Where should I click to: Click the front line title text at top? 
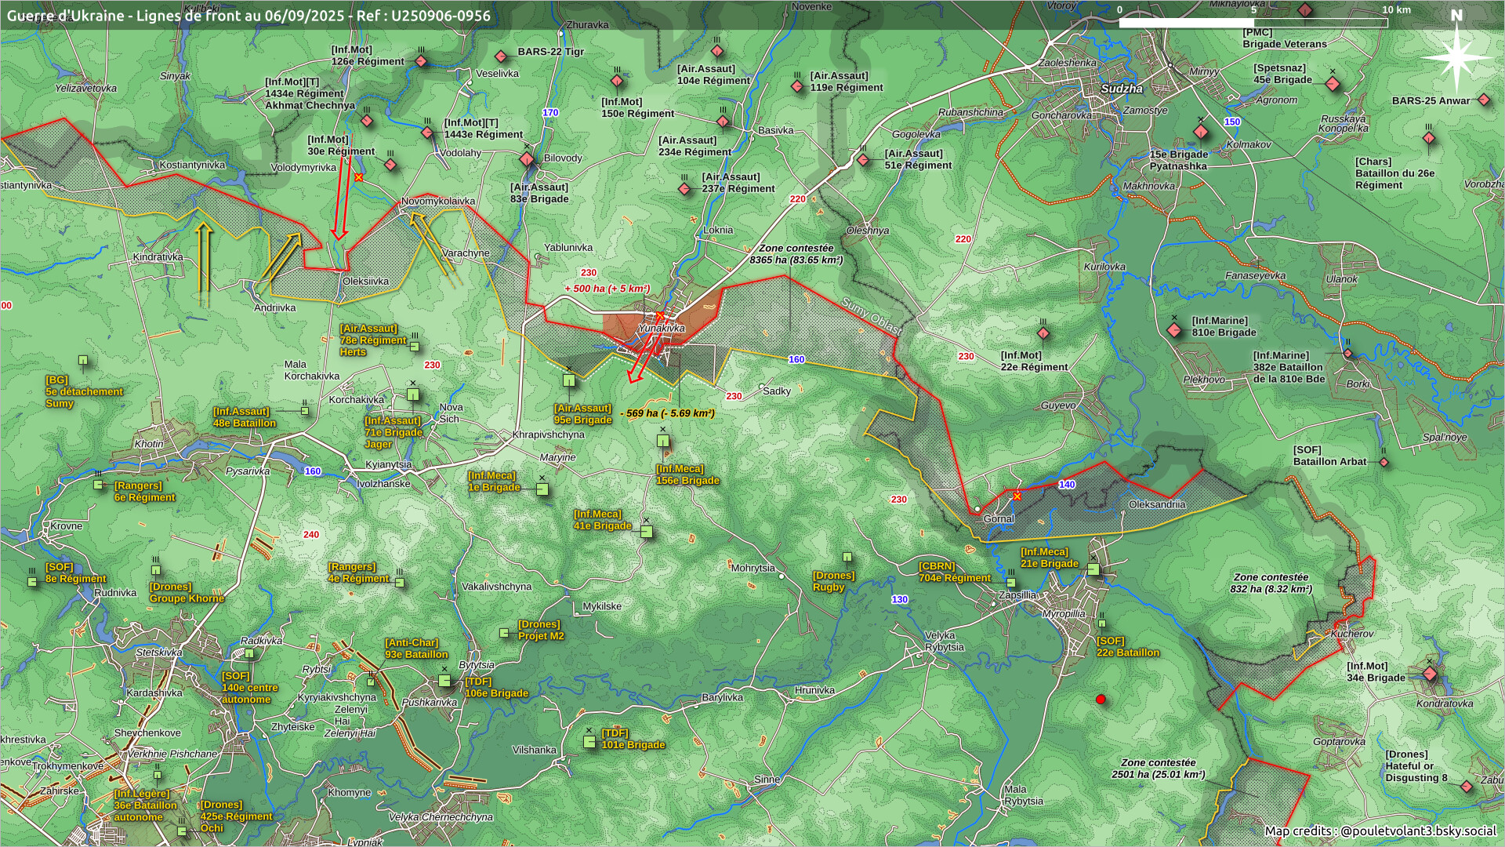click(x=248, y=16)
